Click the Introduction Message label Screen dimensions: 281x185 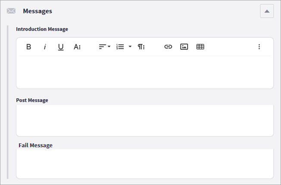coord(42,29)
